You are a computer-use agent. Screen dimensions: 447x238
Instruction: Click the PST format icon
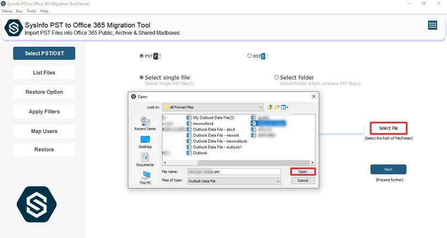(x=157, y=56)
